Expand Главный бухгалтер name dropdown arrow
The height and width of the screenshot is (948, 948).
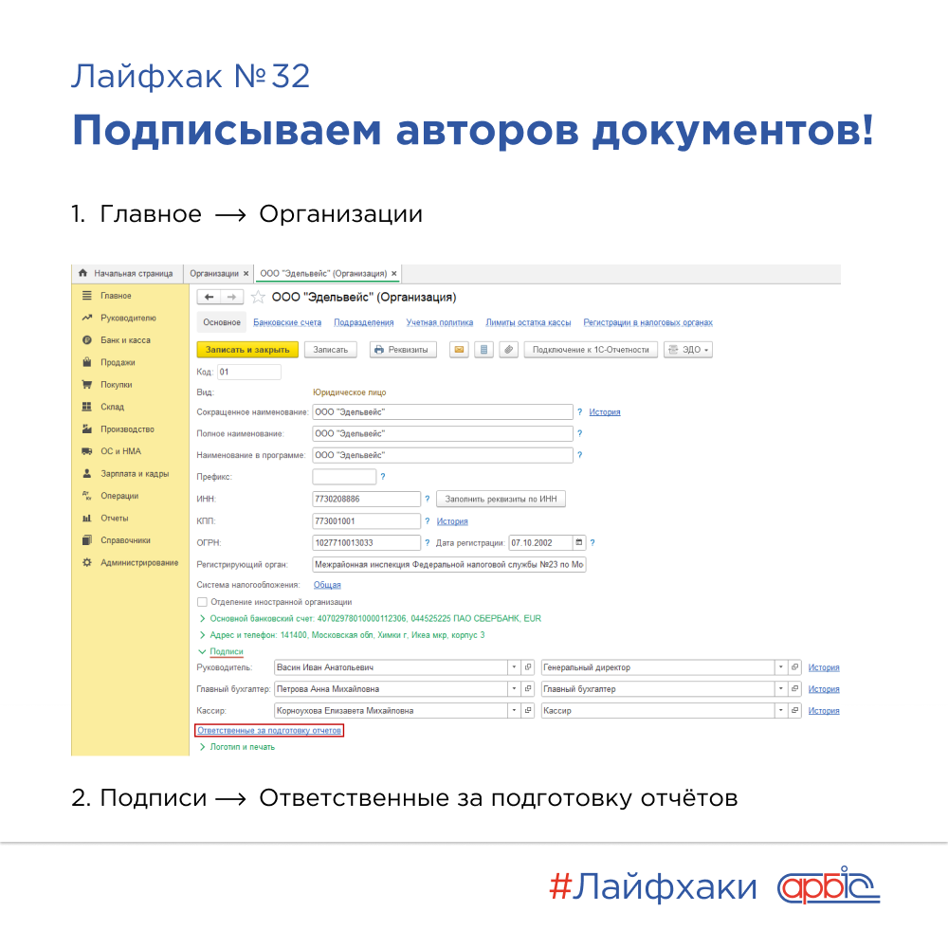(514, 689)
